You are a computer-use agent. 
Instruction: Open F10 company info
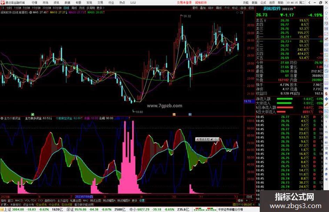click(x=227, y=8)
